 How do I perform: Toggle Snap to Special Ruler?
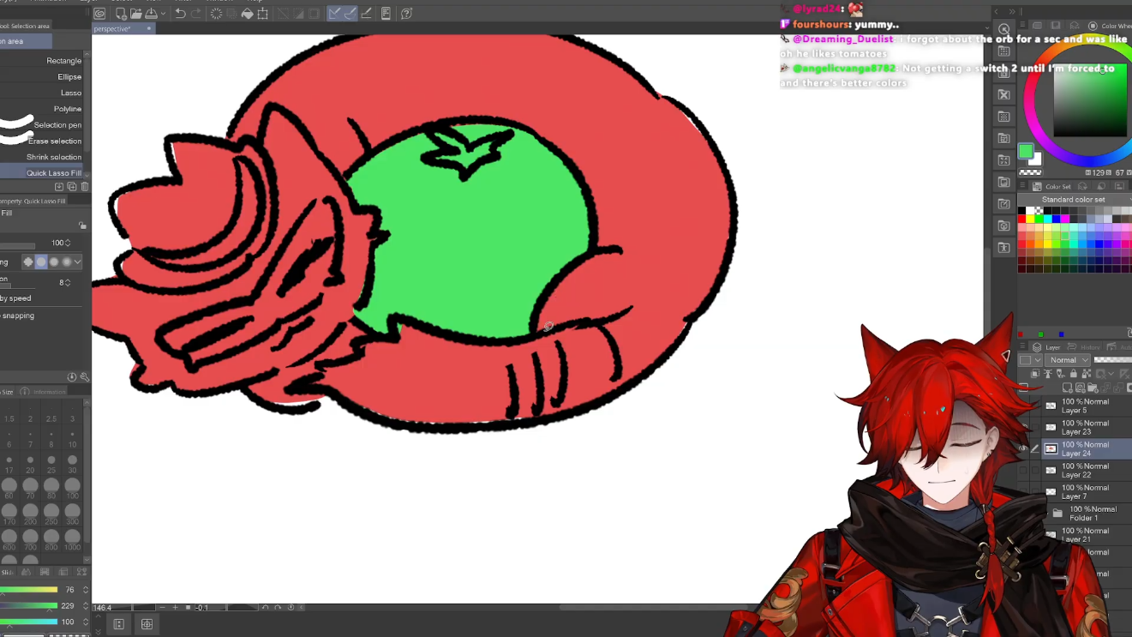click(x=350, y=14)
